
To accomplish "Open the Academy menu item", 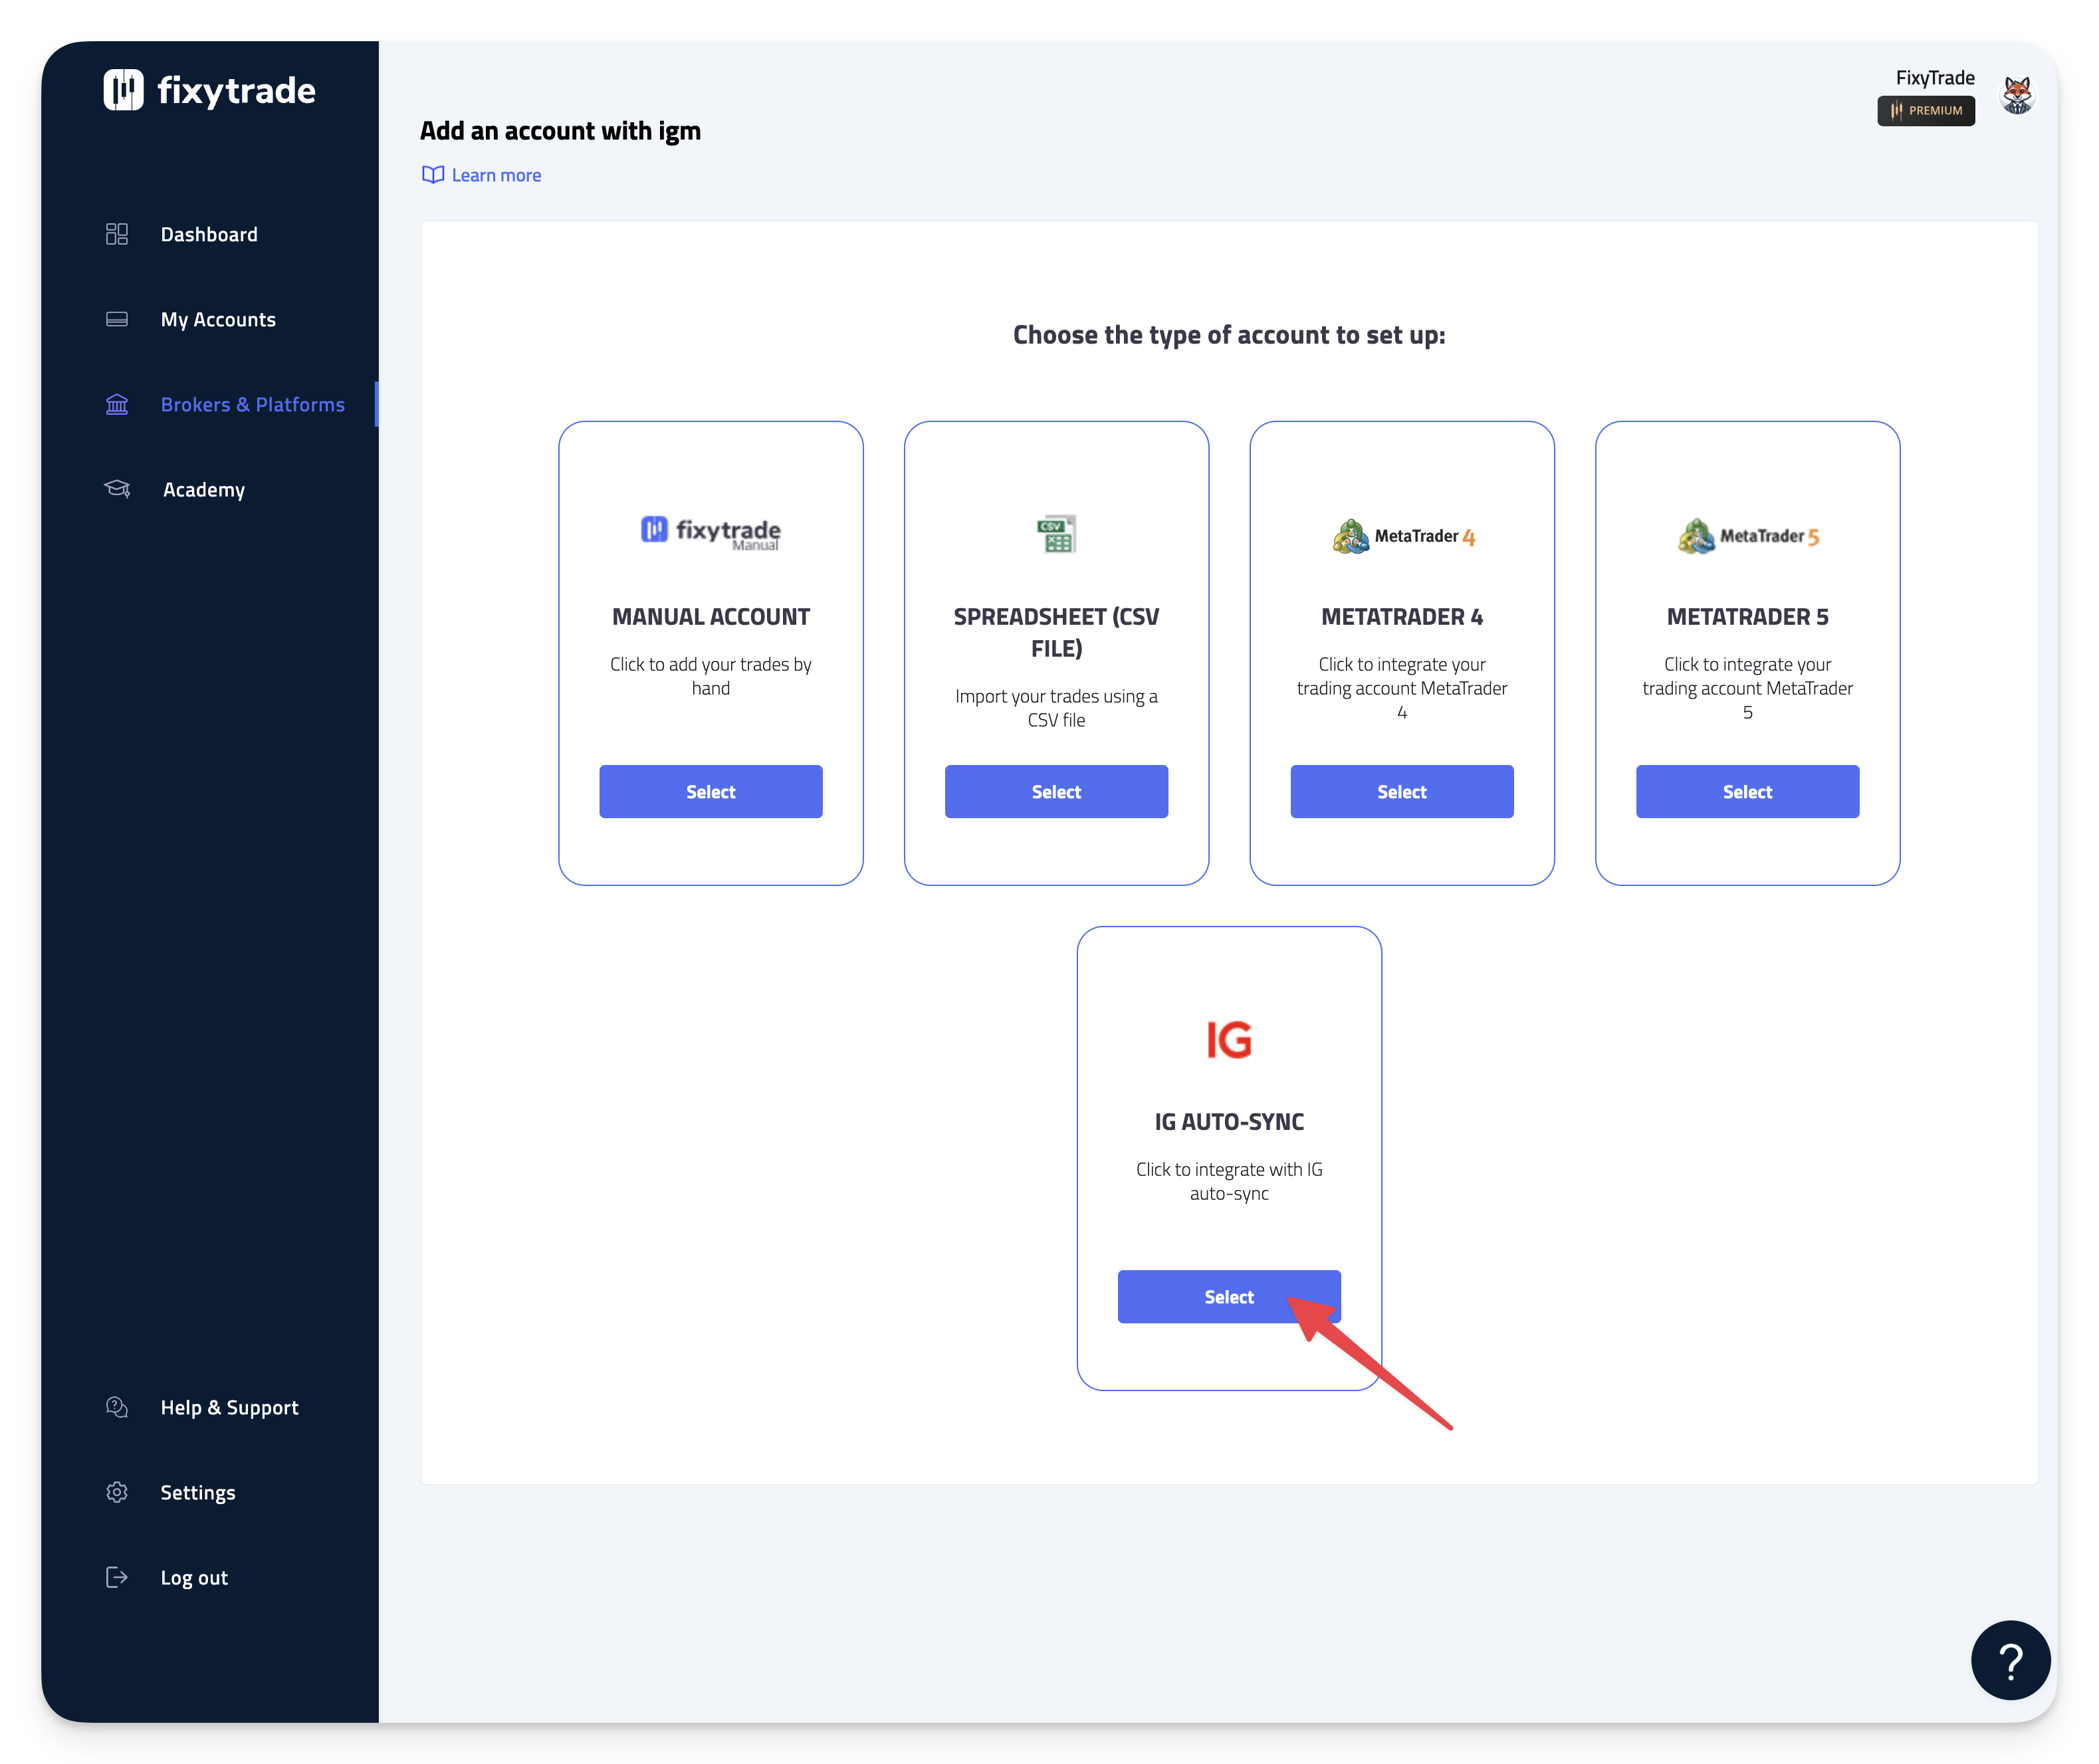I will pyautogui.click(x=204, y=489).
